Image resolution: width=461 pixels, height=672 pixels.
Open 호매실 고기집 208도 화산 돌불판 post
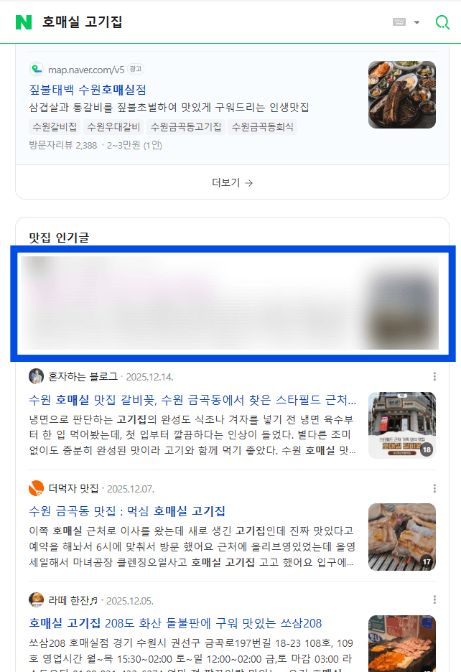(175, 622)
